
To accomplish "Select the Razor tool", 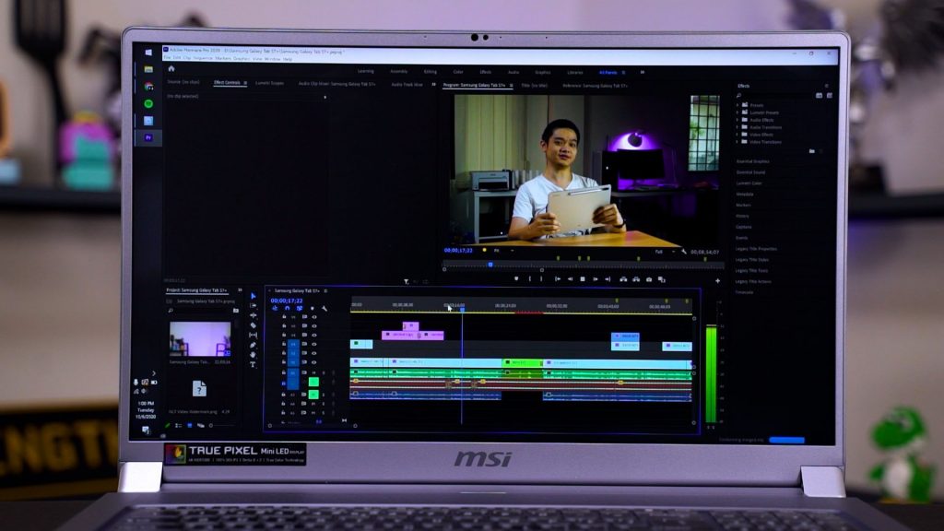I will click(x=253, y=325).
